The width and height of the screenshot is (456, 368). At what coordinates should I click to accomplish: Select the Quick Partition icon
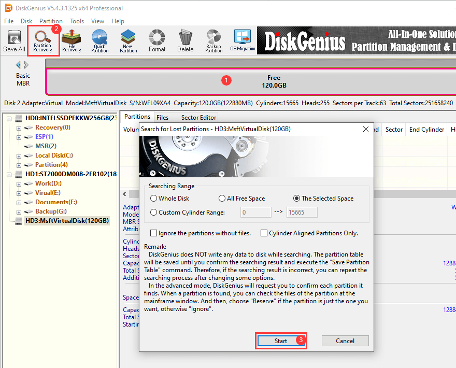click(x=100, y=41)
